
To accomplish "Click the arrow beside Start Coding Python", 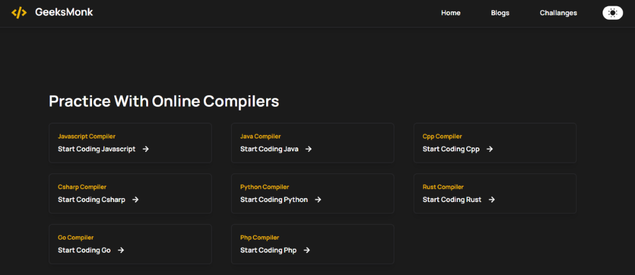I will pos(318,199).
